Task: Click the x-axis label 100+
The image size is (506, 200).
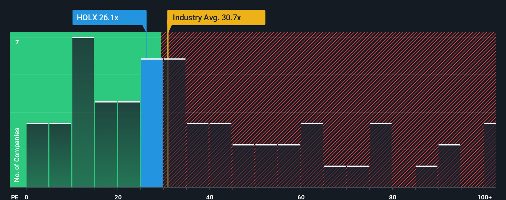Action: (484, 197)
